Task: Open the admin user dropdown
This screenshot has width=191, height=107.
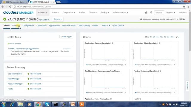Action: coord(183,12)
